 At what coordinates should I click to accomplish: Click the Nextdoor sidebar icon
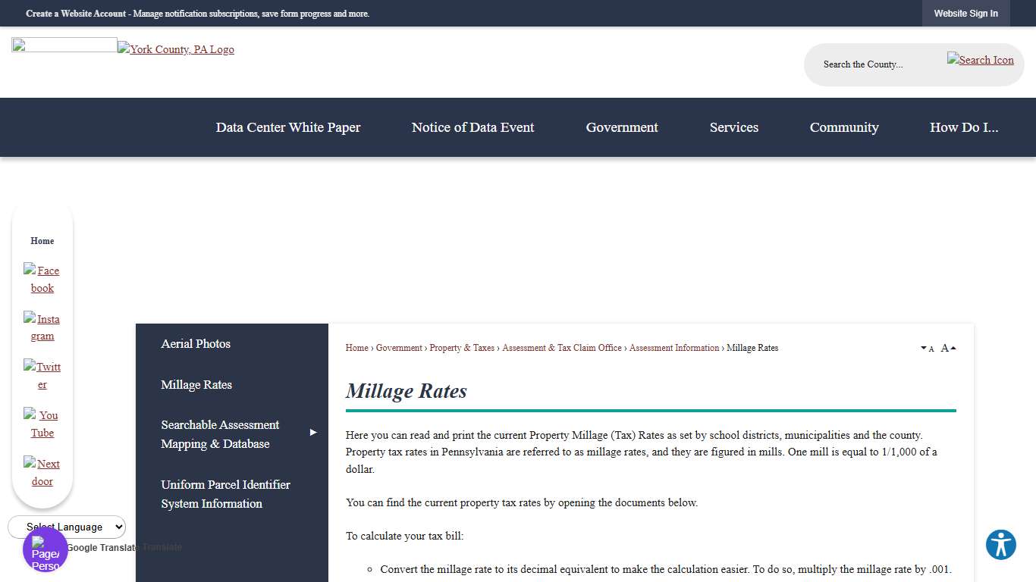point(42,472)
